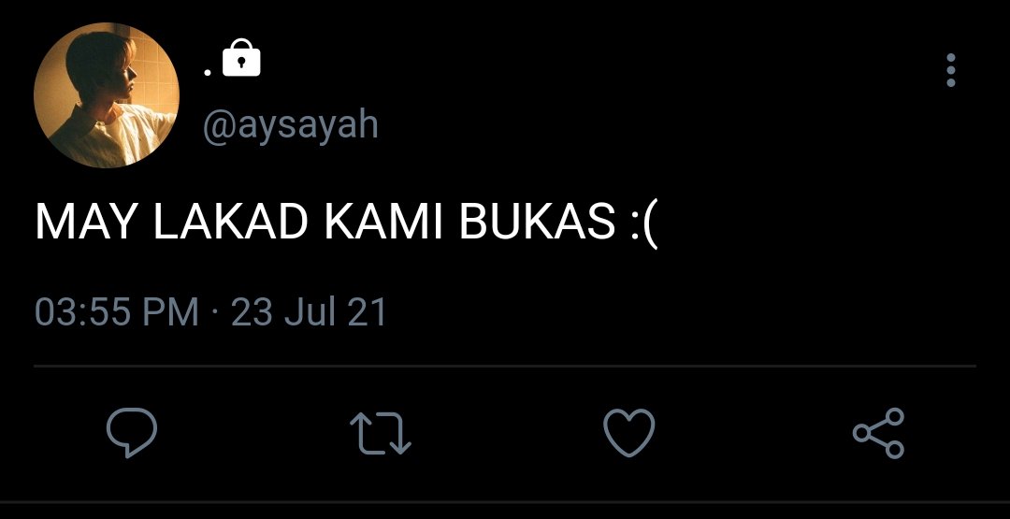Open the reply speech bubble icon
The height and width of the screenshot is (519, 1010).
132,433
